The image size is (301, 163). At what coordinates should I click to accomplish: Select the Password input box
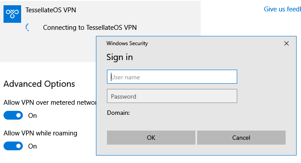tap(172, 96)
